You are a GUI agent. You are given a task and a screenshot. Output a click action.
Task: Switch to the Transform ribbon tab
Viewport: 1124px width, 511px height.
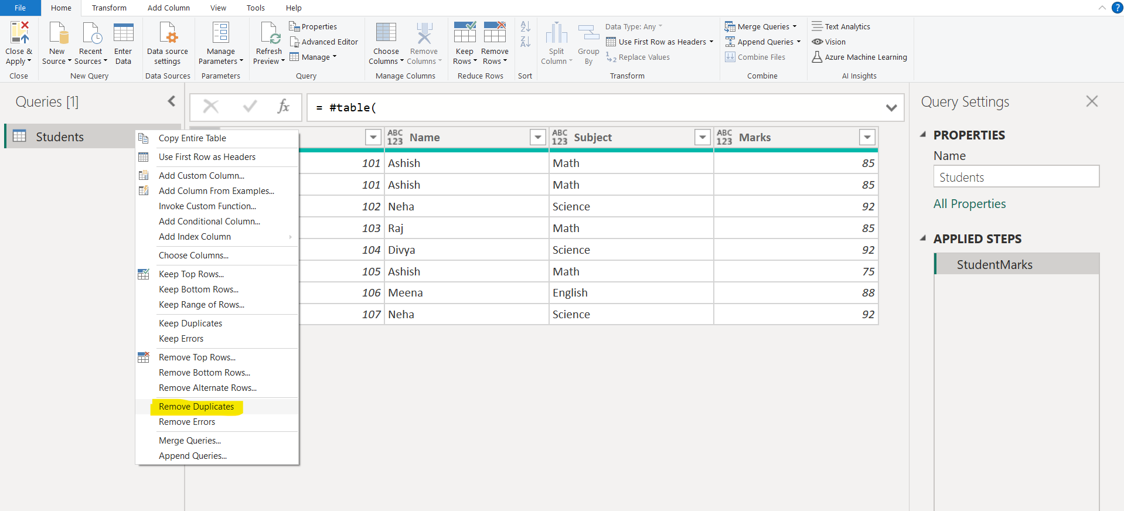point(109,8)
